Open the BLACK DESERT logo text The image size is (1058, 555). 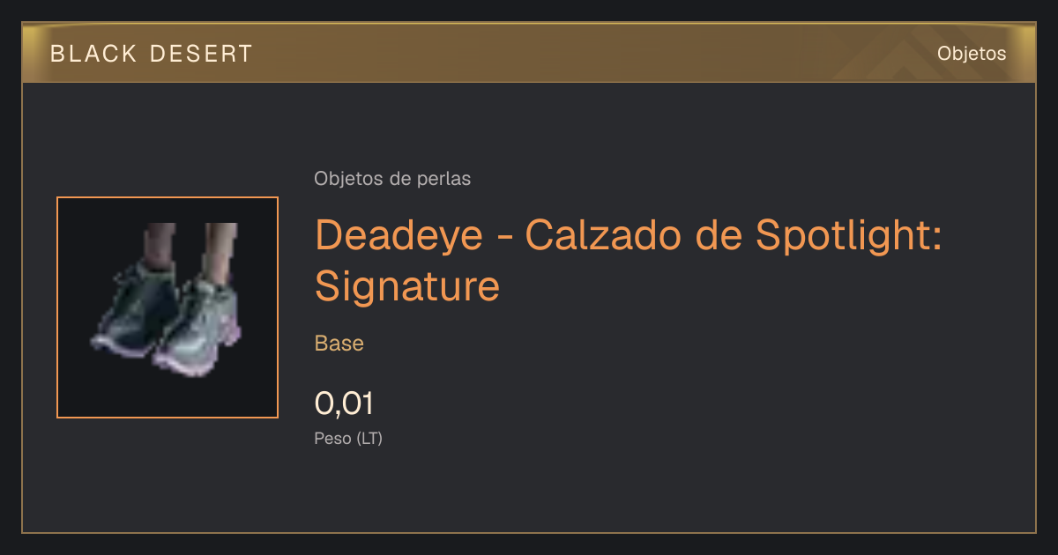coord(152,54)
